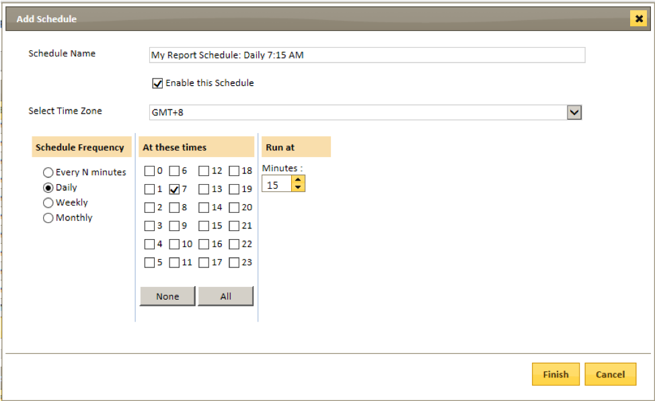Viewport: 655px width, 401px height.
Task: Select the Monthly frequency option
Action: tap(48, 218)
